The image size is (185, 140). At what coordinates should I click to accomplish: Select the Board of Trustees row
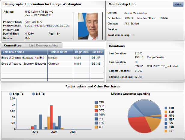[52, 64]
